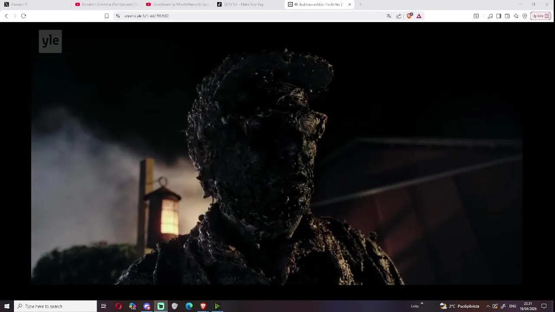Share this page via share icon
Screen dimensions: 555x312
pos(399,16)
